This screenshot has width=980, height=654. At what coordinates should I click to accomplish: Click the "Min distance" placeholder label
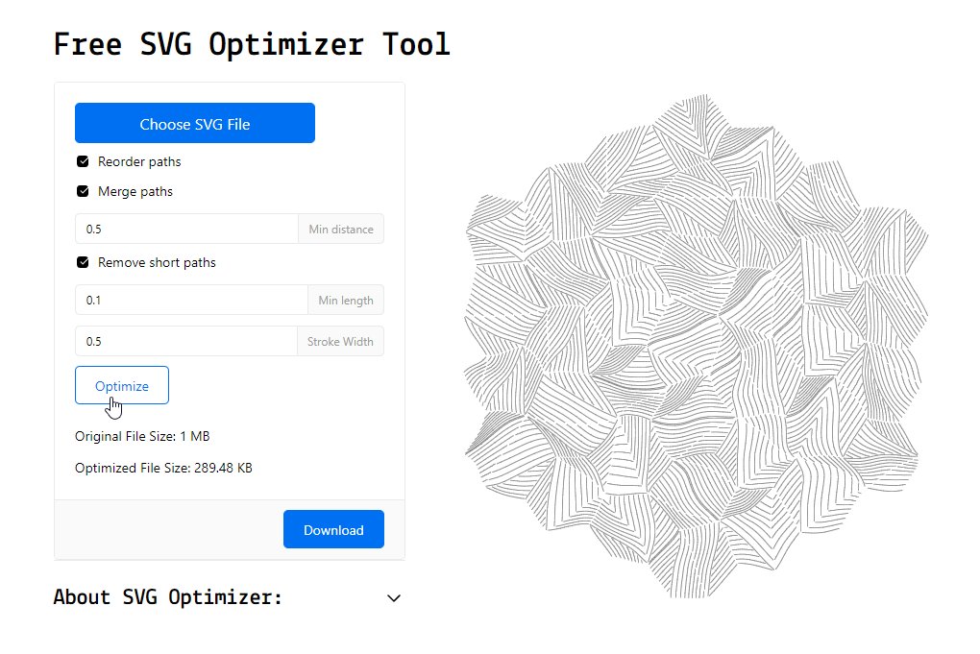tap(341, 229)
